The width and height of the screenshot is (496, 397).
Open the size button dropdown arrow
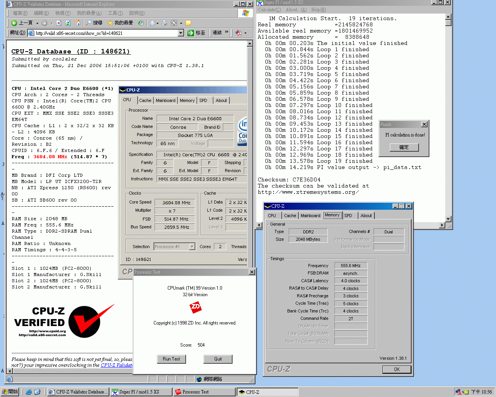pyautogui.click(x=181, y=23)
